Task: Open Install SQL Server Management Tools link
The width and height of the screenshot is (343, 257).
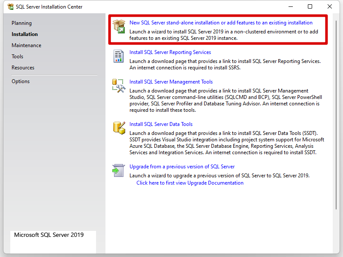Action: click(171, 82)
